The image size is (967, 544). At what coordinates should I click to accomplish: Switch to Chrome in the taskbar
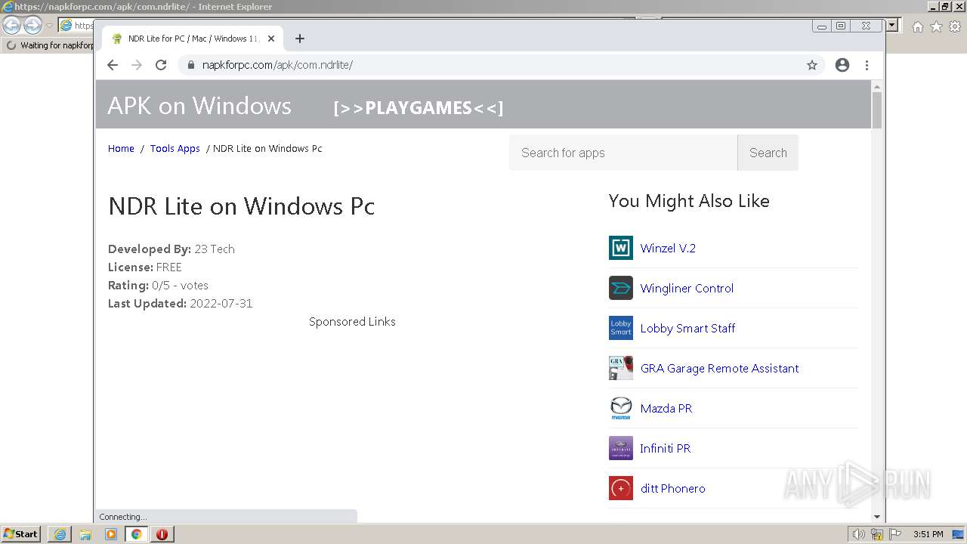(137, 534)
